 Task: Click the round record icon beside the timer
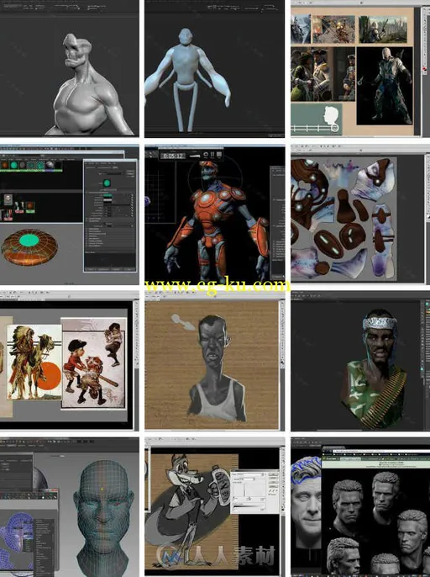point(206,155)
